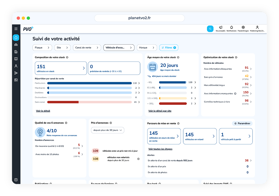Expand Avec informations bloquantes chevron

click(251, 69)
